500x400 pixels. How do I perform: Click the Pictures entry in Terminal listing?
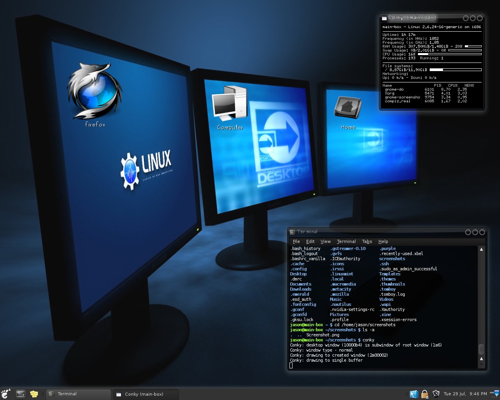[x=339, y=314]
